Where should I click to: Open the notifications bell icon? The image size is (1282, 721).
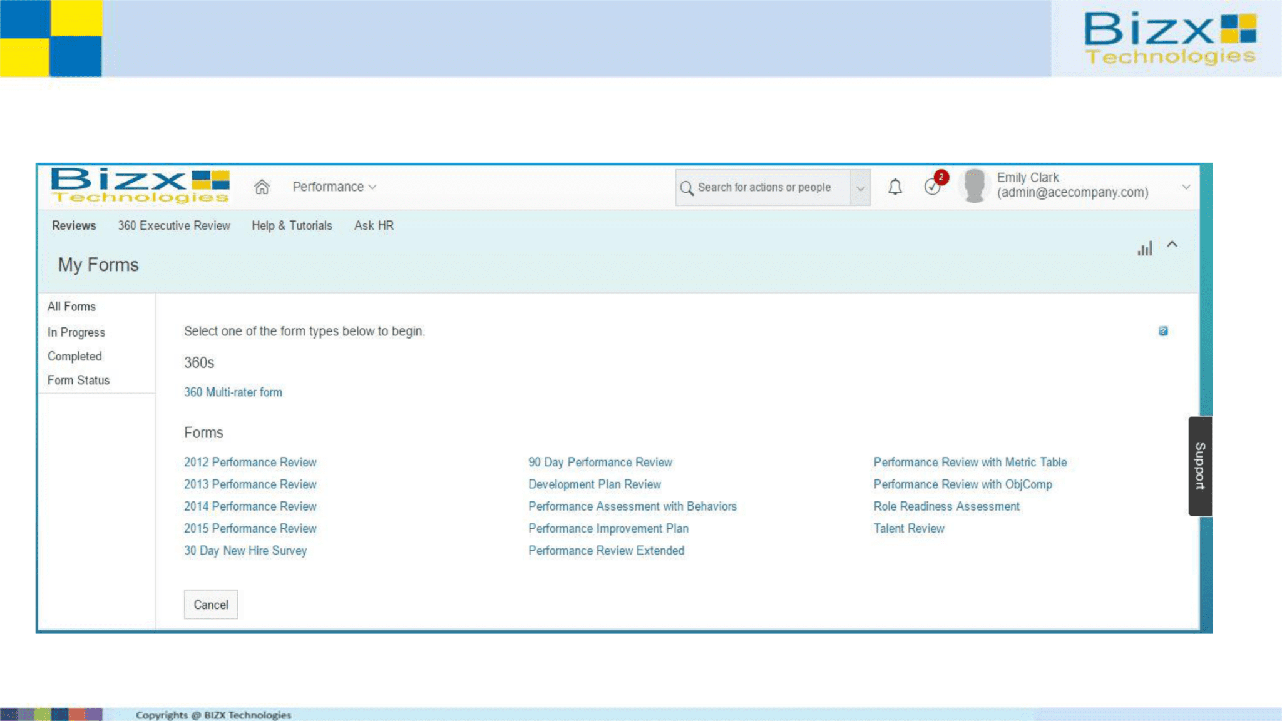[x=895, y=187]
